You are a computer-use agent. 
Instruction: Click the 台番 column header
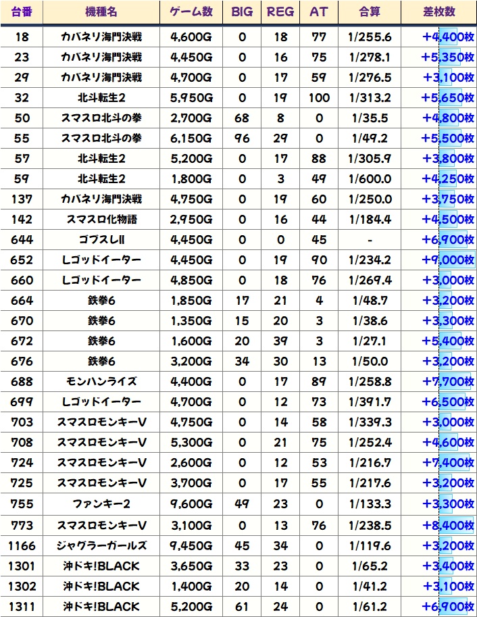click(x=22, y=12)
